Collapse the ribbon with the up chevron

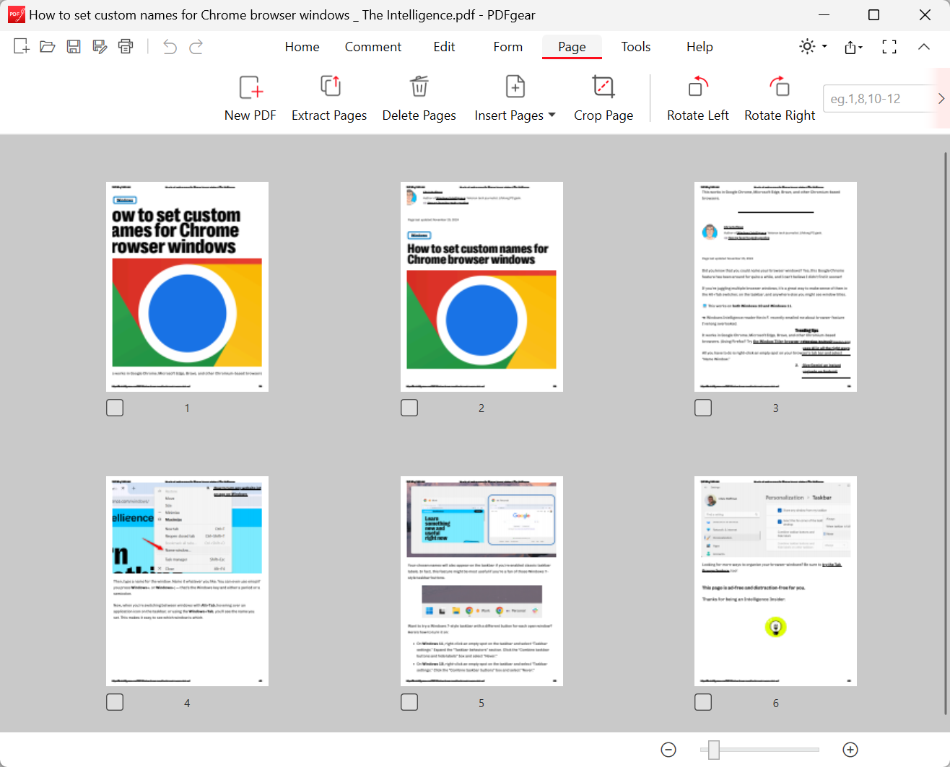(924, 46)
